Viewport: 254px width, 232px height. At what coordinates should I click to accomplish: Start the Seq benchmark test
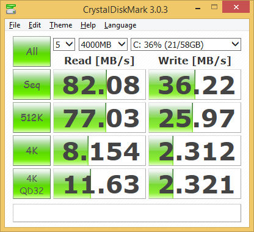pyautogui.click(x=32, y=84)
